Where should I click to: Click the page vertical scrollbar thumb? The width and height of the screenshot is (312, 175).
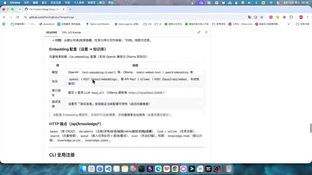[x=311, y=128]
